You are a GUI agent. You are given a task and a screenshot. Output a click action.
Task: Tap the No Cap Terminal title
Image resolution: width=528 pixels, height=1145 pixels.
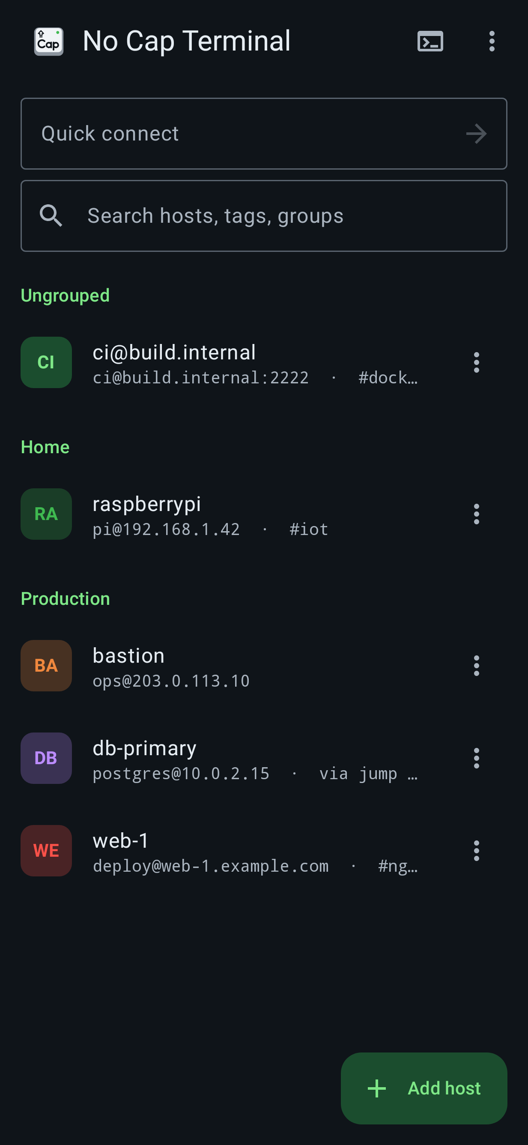[187, 42]
